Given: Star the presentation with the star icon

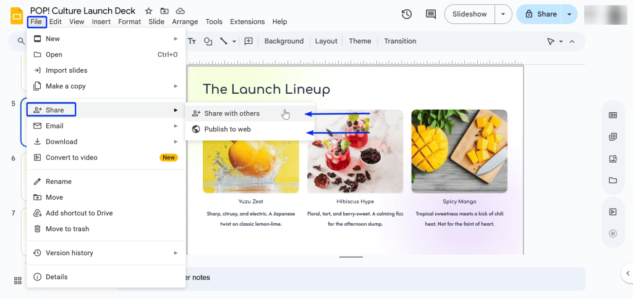Looking at the screenshot, I should [148, 11].
